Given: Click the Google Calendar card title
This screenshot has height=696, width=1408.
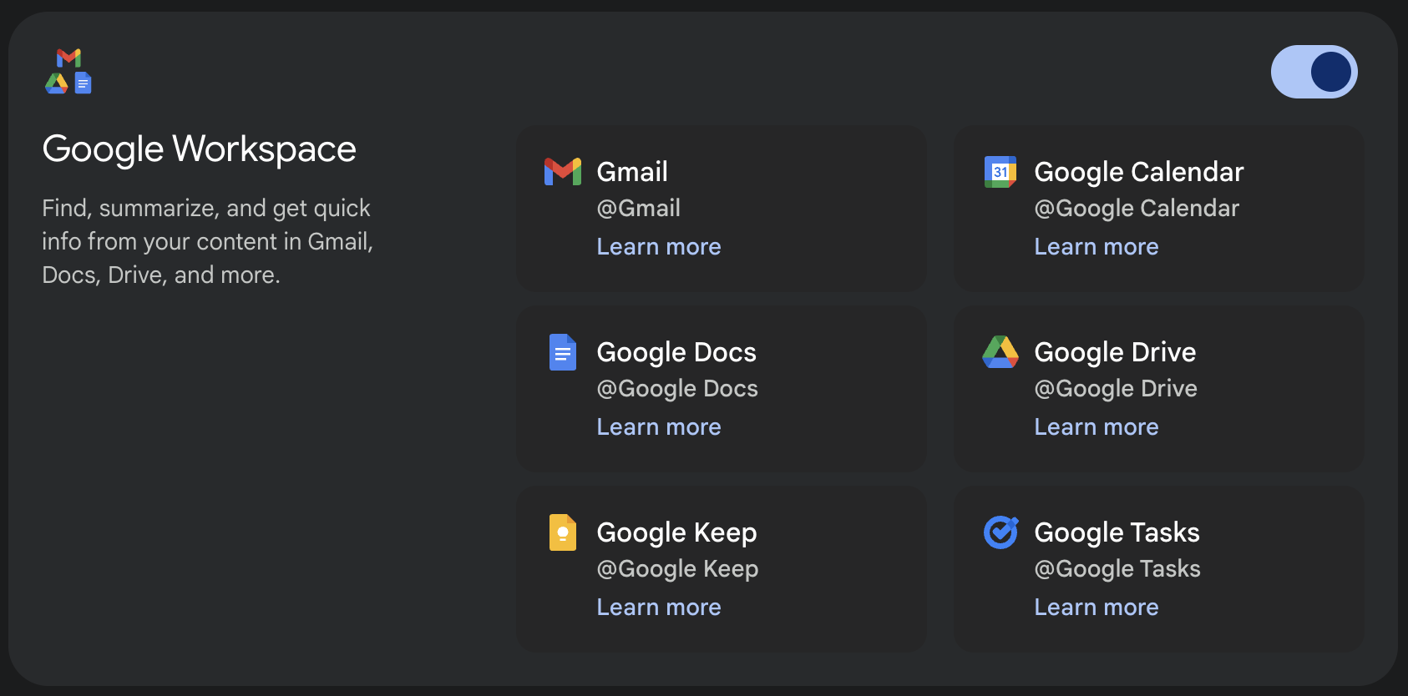Looking at the screenshot, I should (1139, 173).
